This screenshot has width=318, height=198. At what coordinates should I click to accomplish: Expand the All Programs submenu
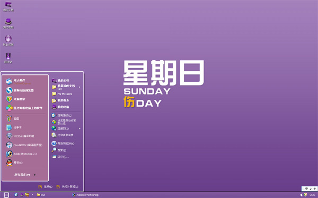25,175
